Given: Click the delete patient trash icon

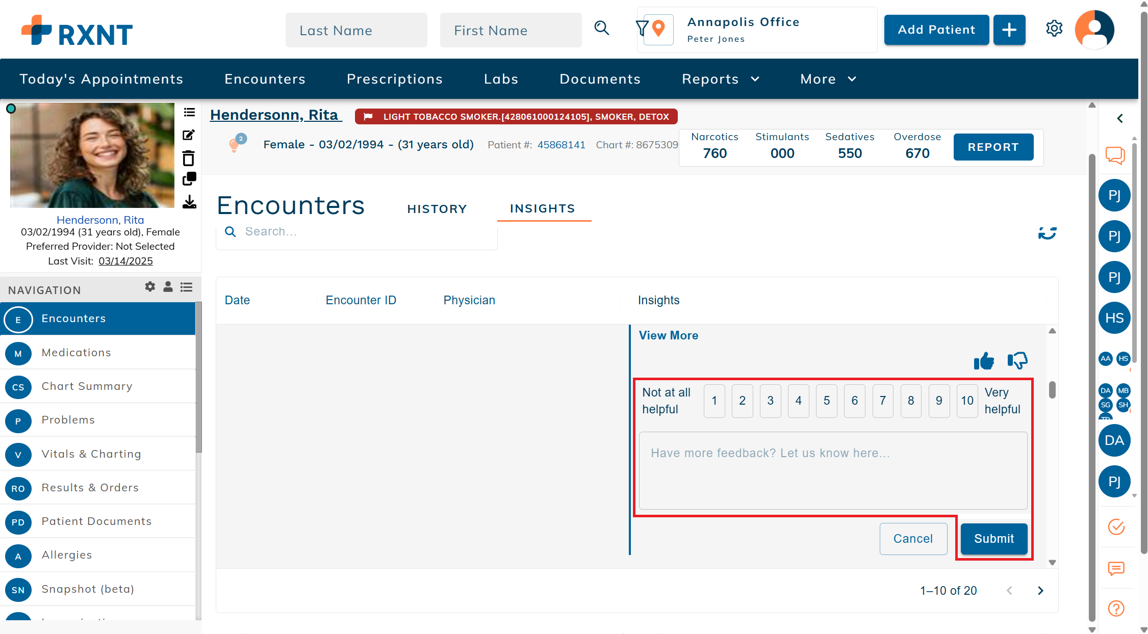Looking at the screenshot, I should tap(189, 158).
